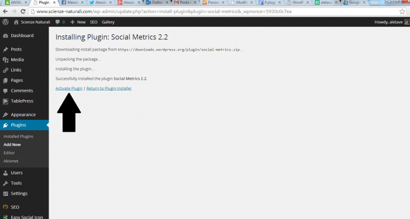Click the Appearance brush icon
The height and width of the screenshot is (219, 410).
[5, 115]
